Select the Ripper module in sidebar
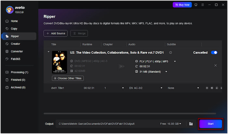The image size is (228, 134). (x=19, y=36)
